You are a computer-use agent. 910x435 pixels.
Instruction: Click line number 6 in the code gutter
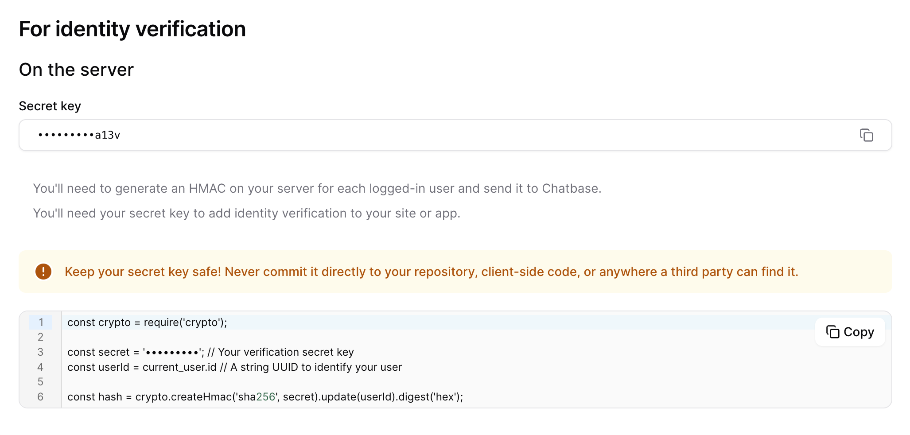click(x=41, y=397)
